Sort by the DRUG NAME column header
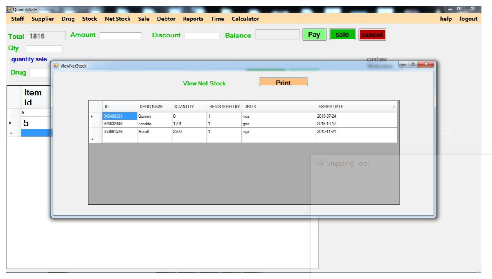 [x=154, y=107]
